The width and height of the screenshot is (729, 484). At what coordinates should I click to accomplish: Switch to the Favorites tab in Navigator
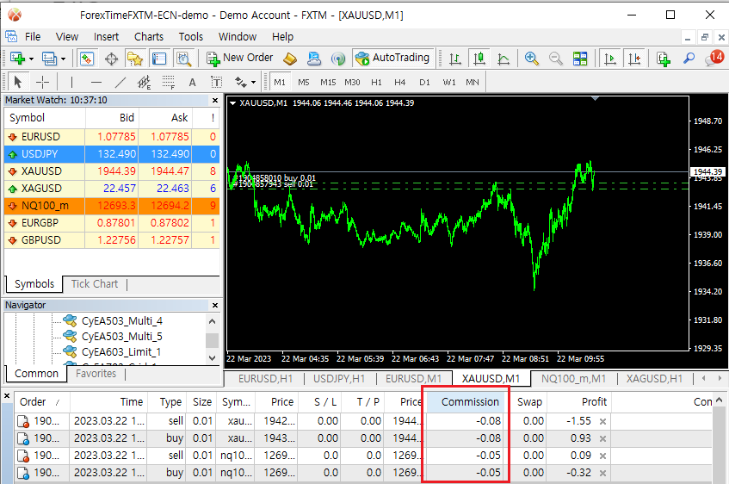pyautogui.click(x=96, y=374)
